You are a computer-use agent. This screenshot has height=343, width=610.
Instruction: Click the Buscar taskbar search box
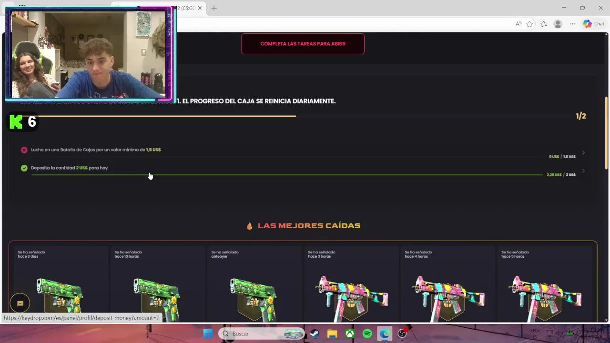pyautogui.click(x=262, y=334)
